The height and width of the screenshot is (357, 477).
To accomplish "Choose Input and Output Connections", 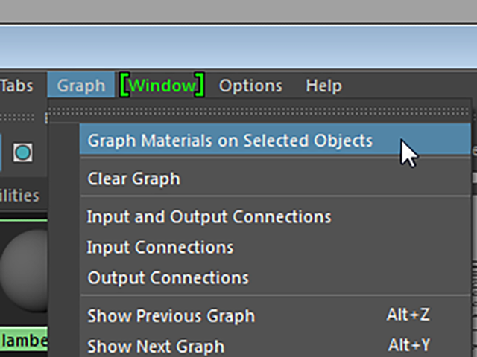I will (x=275, y=216).
